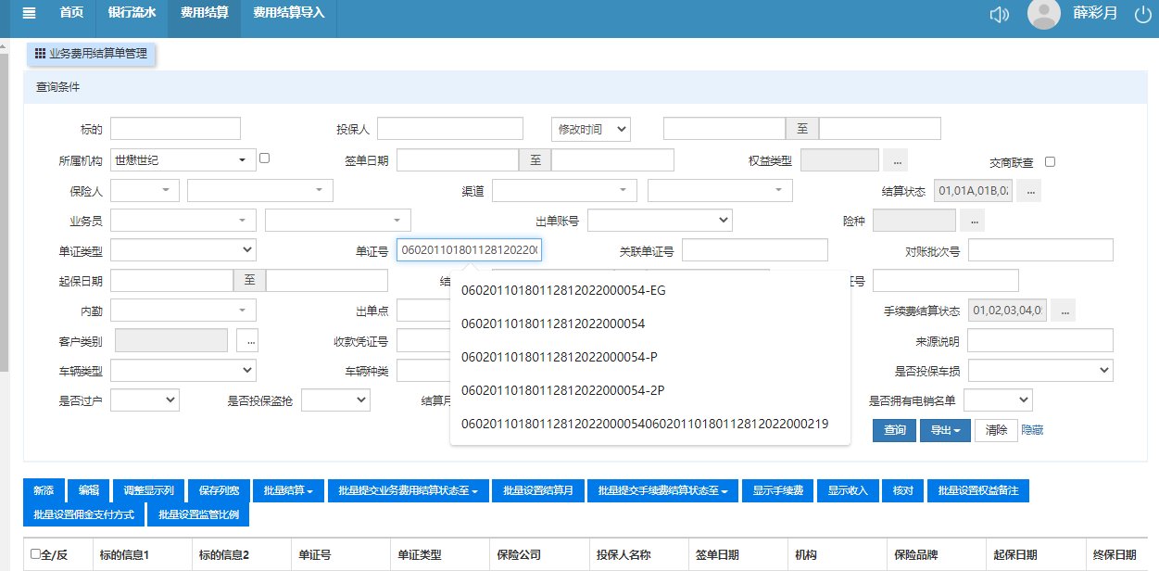Screen dimensions: 1159x571
Task: Click the 隐藏 link
Action: [1032, 430]
